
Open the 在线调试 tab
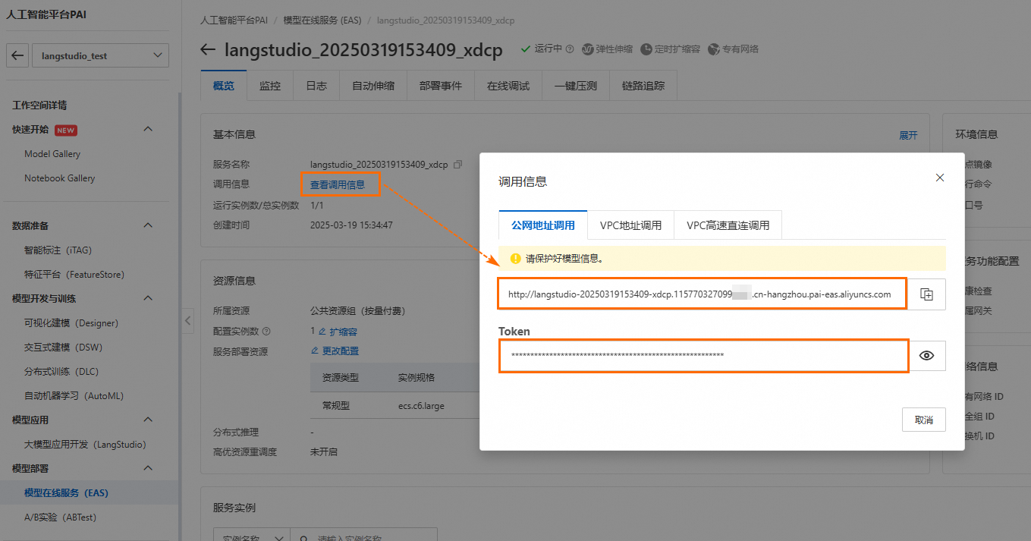[x=508, y=86]
